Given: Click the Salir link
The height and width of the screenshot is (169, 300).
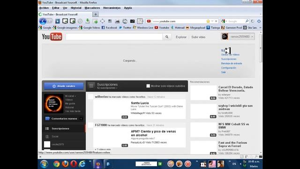Looking at the screenshot, I should [x=224, y=72].
